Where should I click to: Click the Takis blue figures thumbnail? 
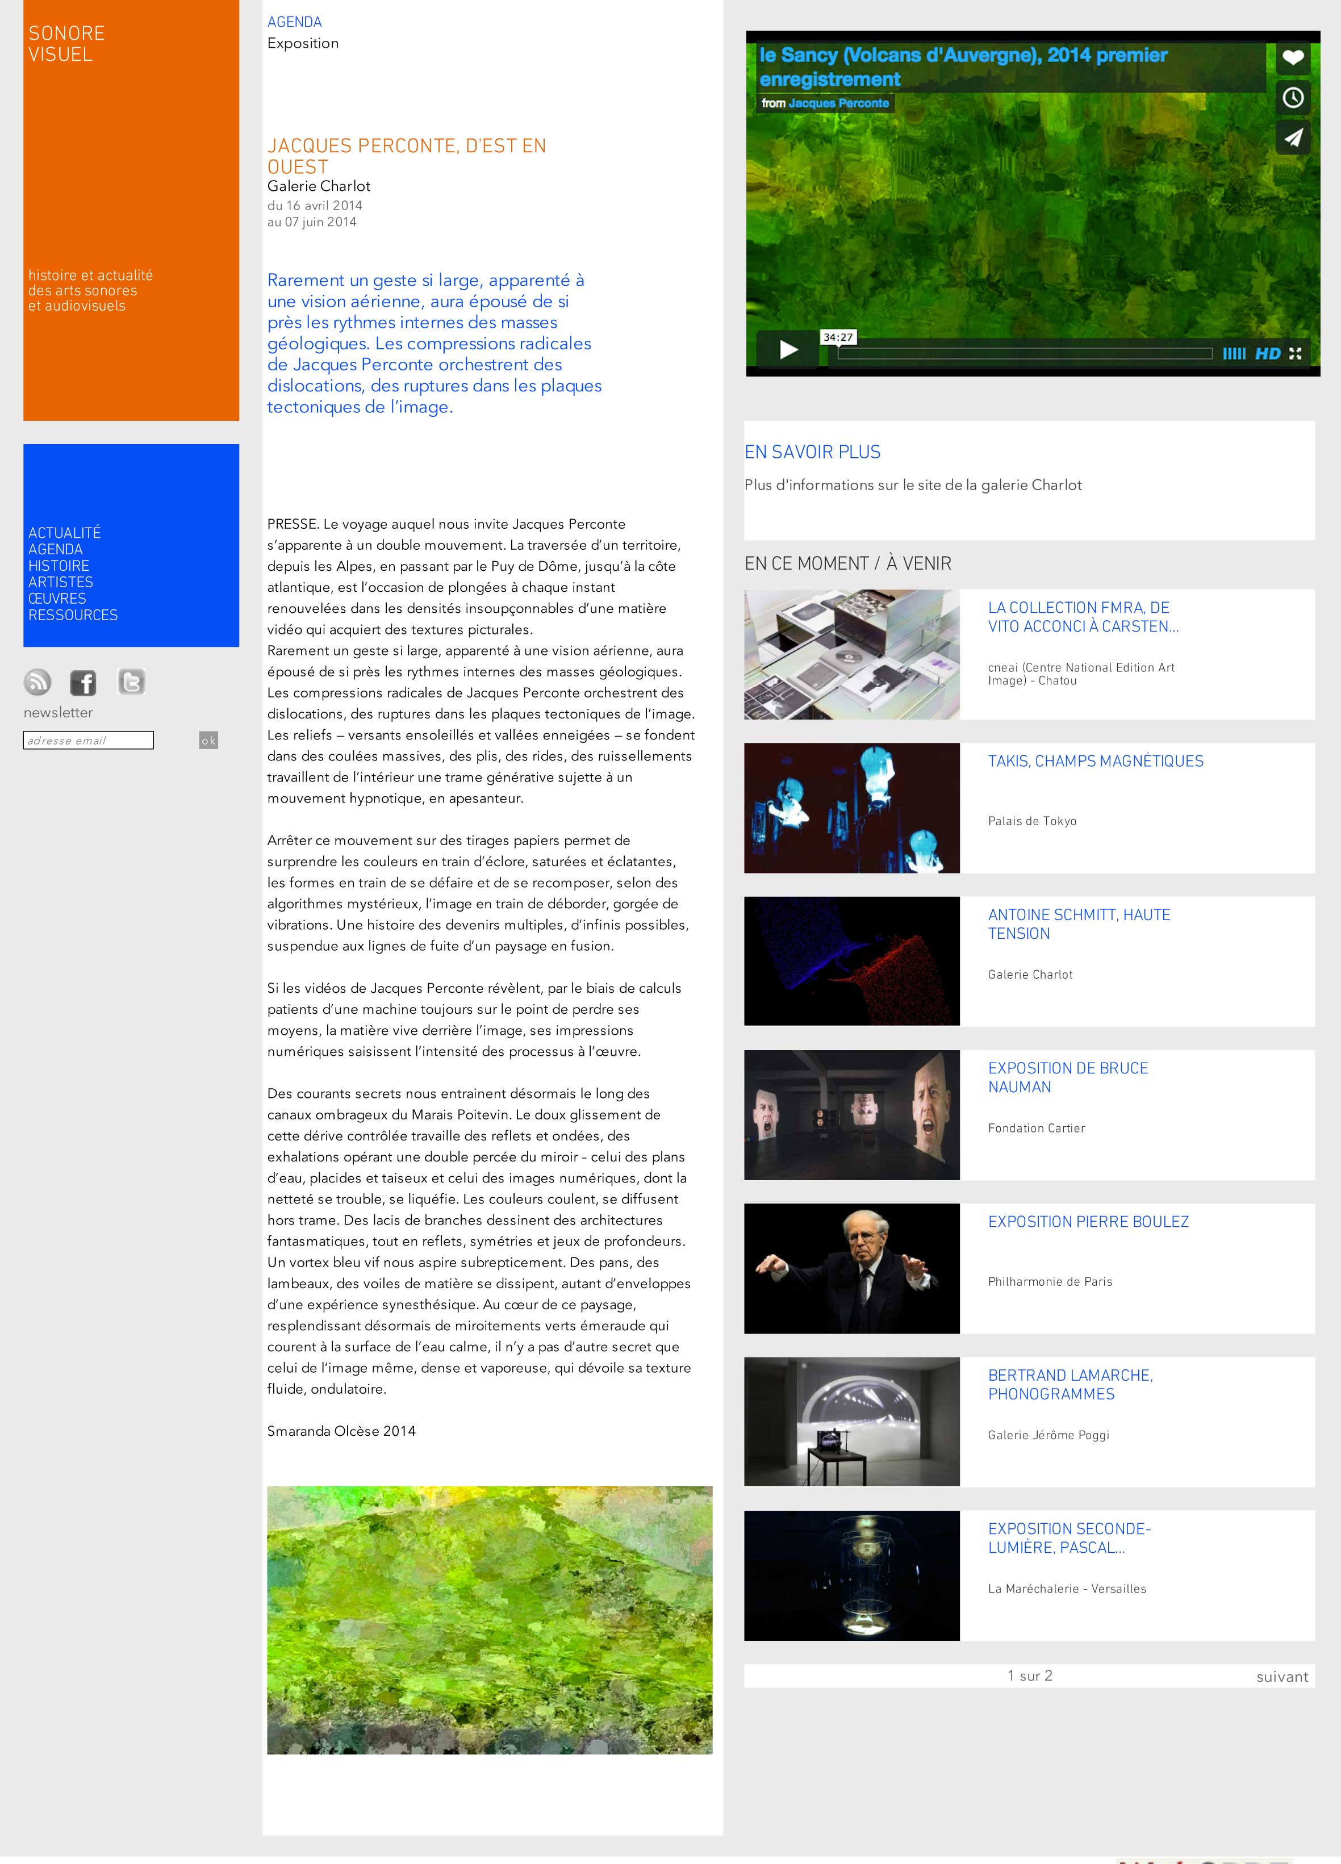[x=852, y=808]
